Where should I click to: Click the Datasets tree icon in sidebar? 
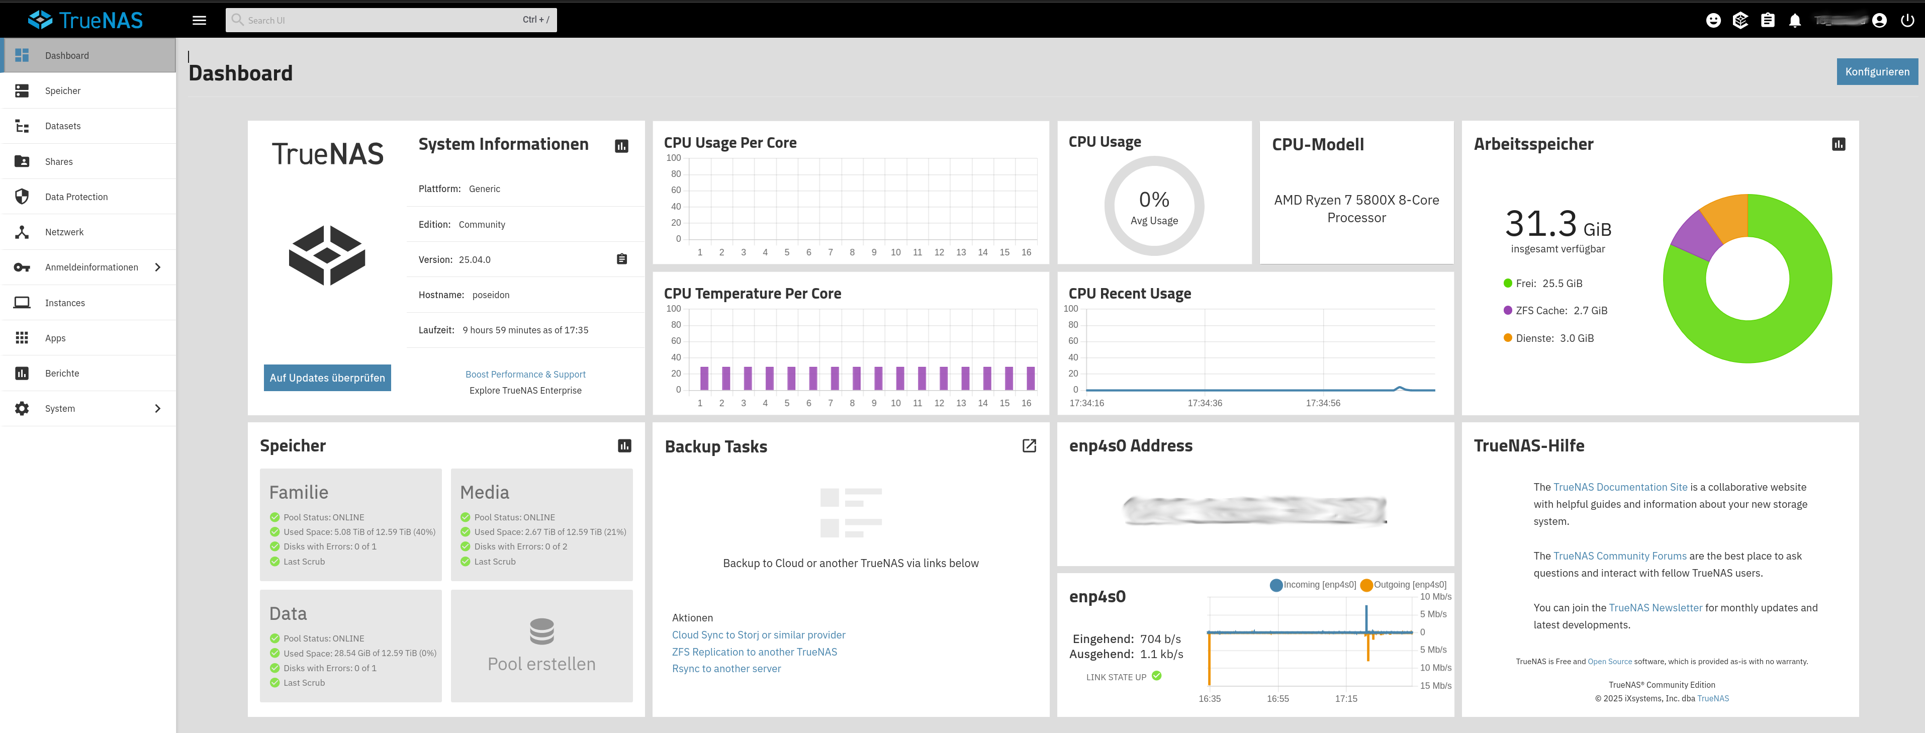pos(22,126)
